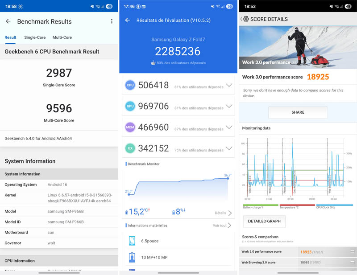Expand the CPU 506418 score row
357x275 pixels.
click(229, 85)
